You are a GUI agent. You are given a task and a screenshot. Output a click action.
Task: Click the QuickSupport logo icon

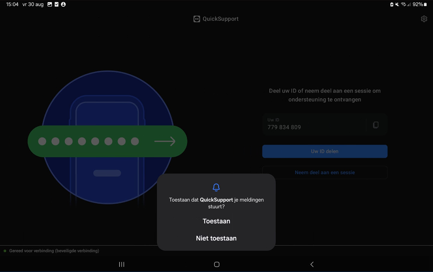tap(197, 19)
